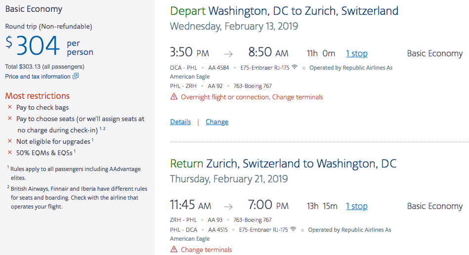Click the Return Zurich to Washington, DC heading
Image resolution: width=469 pixels, height=255 pixels.
pos(283,164)
